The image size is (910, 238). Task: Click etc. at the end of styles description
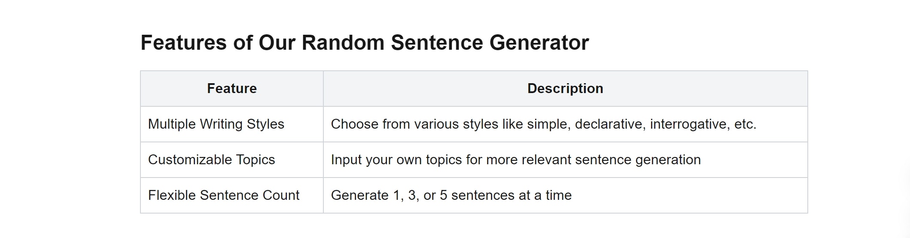(x=746, y=124)
